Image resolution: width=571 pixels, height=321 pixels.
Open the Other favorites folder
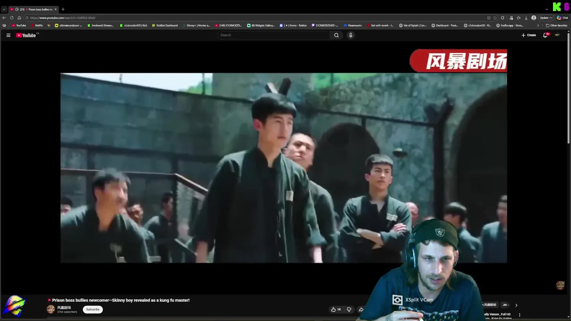(556, 25)
